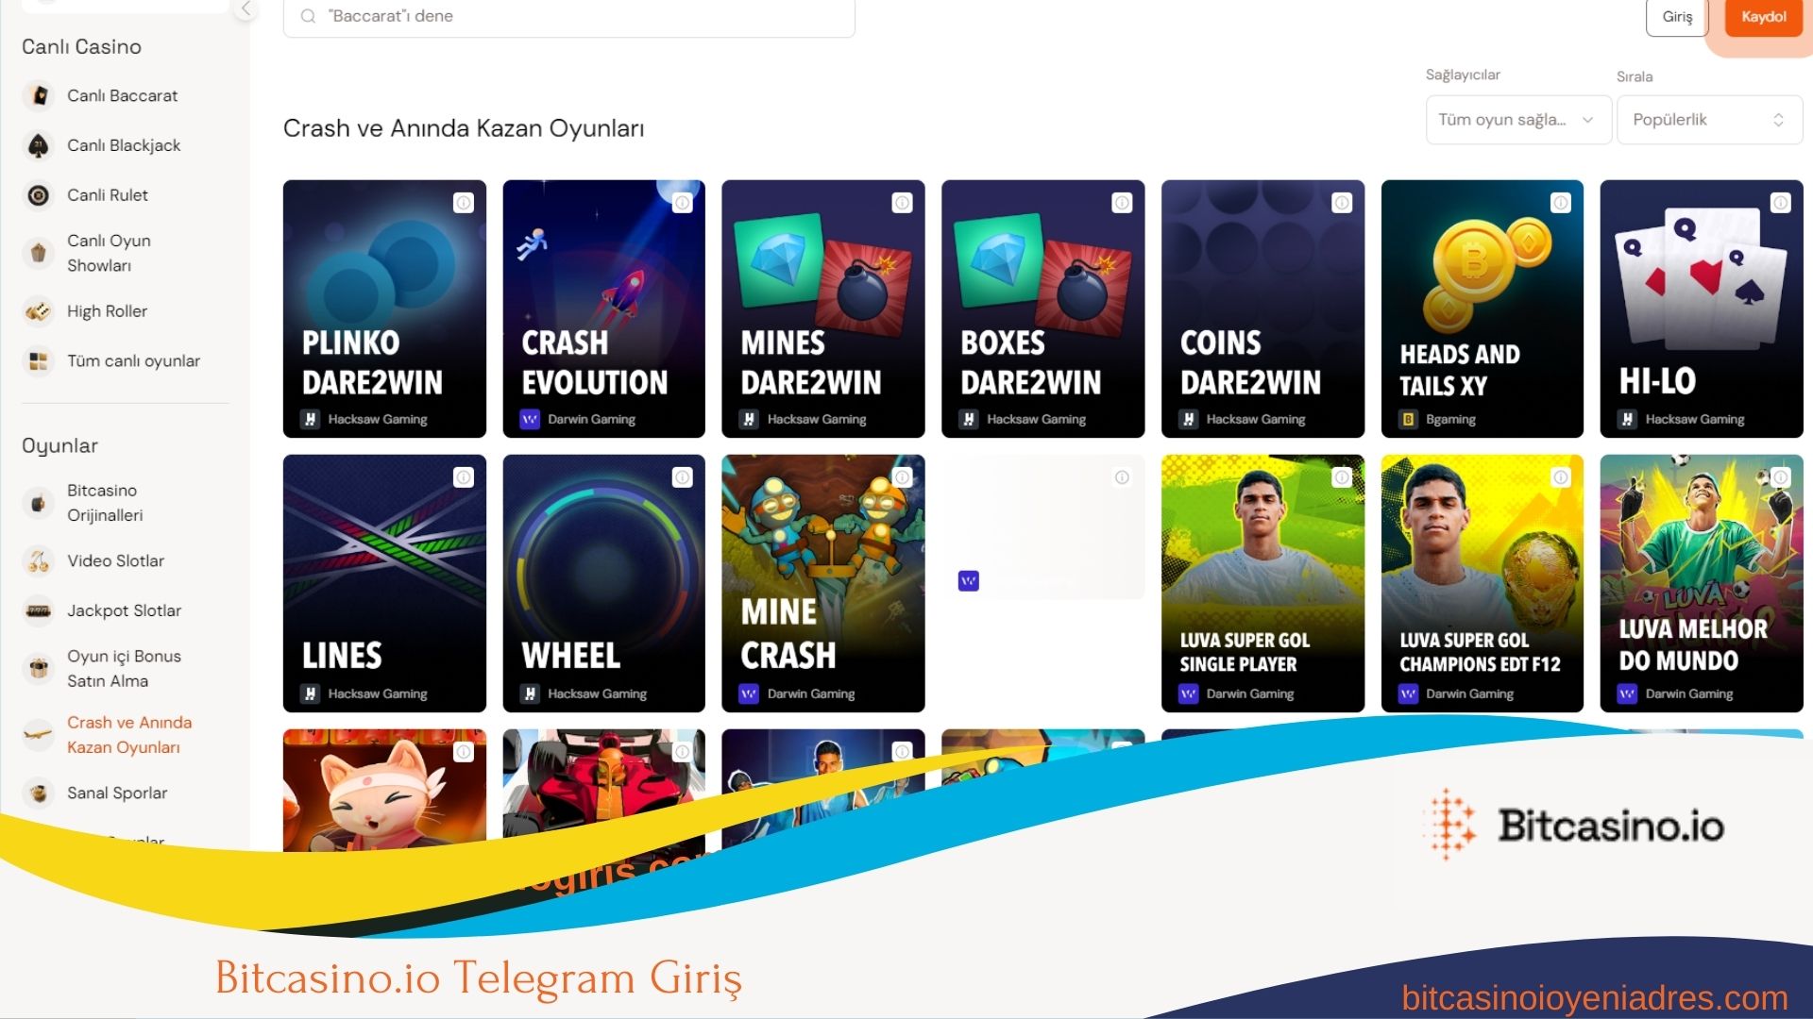Go to Canlı Rulet category

coord(108,195)
